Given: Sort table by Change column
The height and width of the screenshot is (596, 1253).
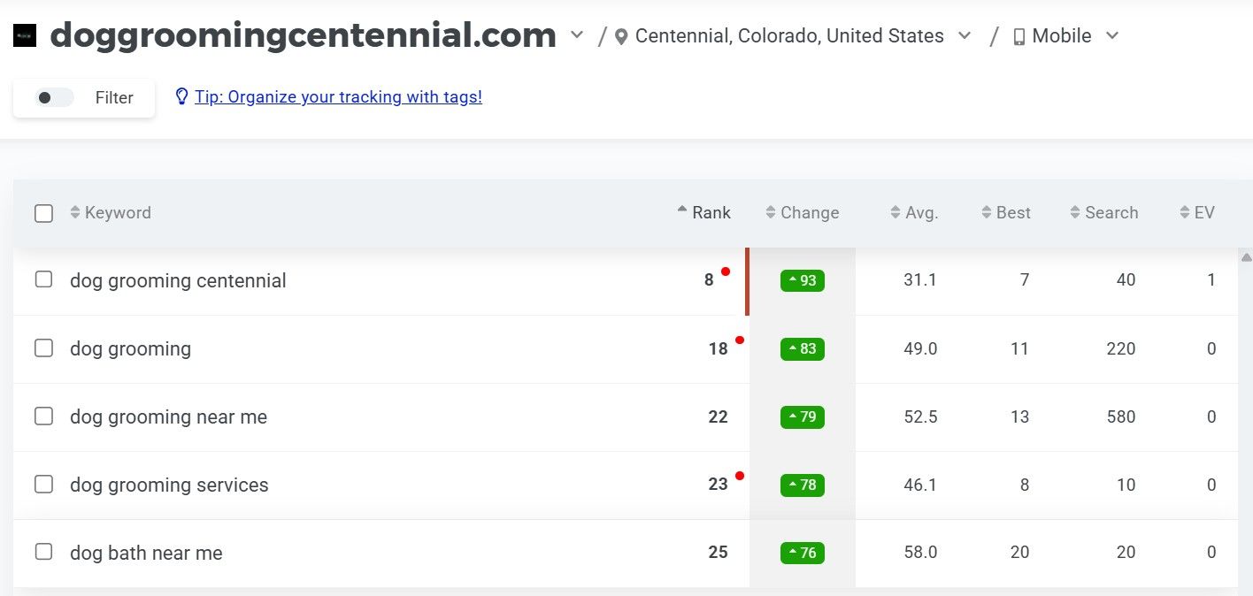Looking at the screenshot, I should coord(802,213).
